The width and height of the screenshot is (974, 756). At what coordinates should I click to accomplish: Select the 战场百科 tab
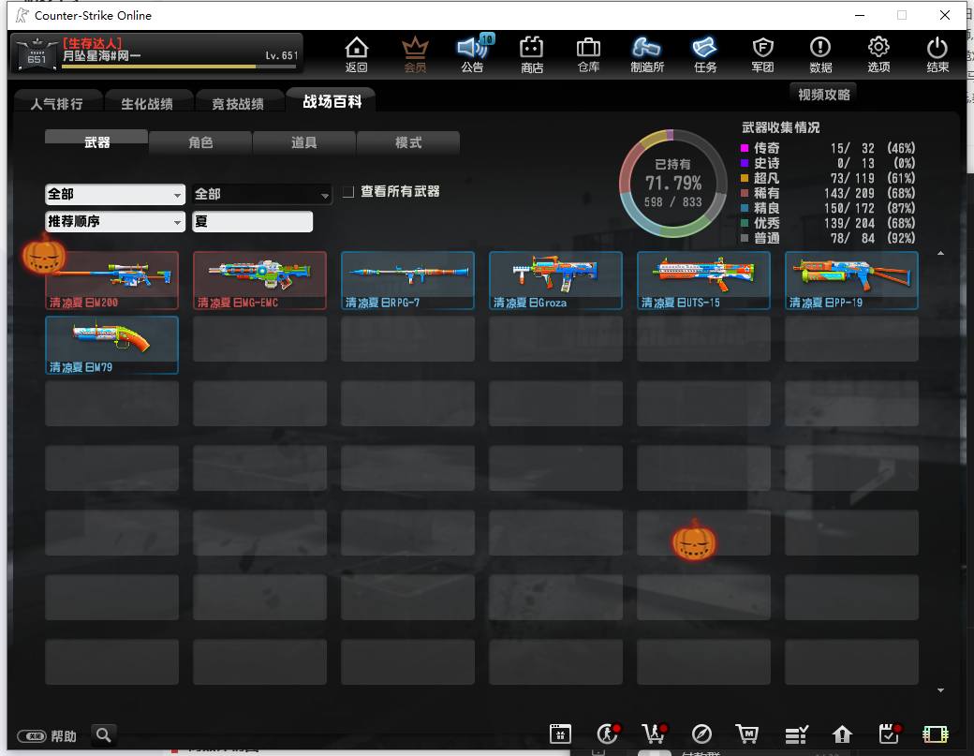tap(332, 101)
